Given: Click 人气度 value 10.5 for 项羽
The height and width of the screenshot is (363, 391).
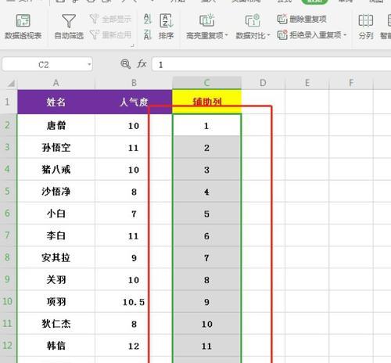Looking at the screenshot, I should click(x=134, y=302).
